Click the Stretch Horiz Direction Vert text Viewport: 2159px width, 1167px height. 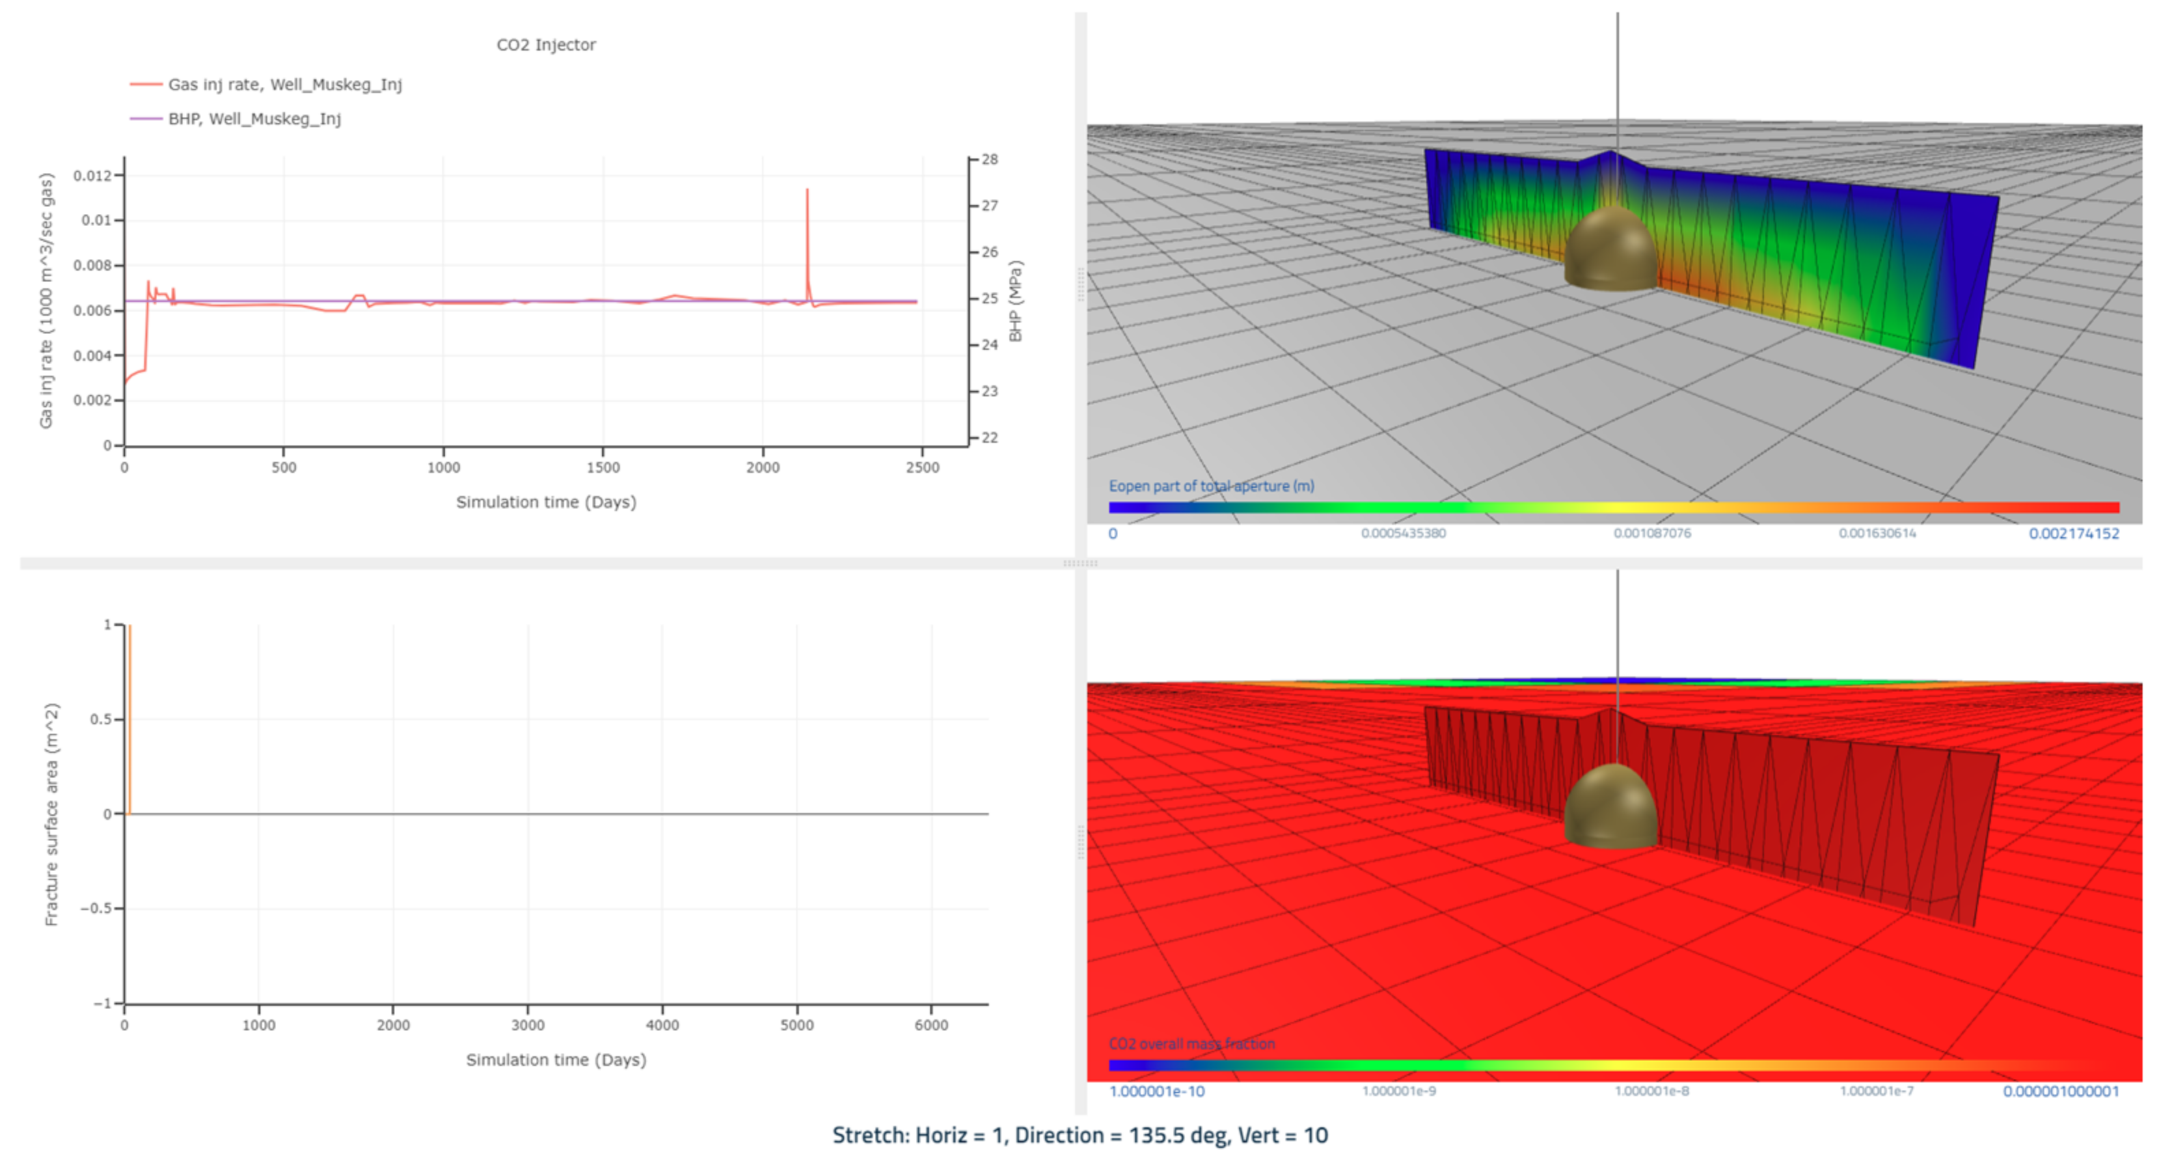tap(1080, 1136)
